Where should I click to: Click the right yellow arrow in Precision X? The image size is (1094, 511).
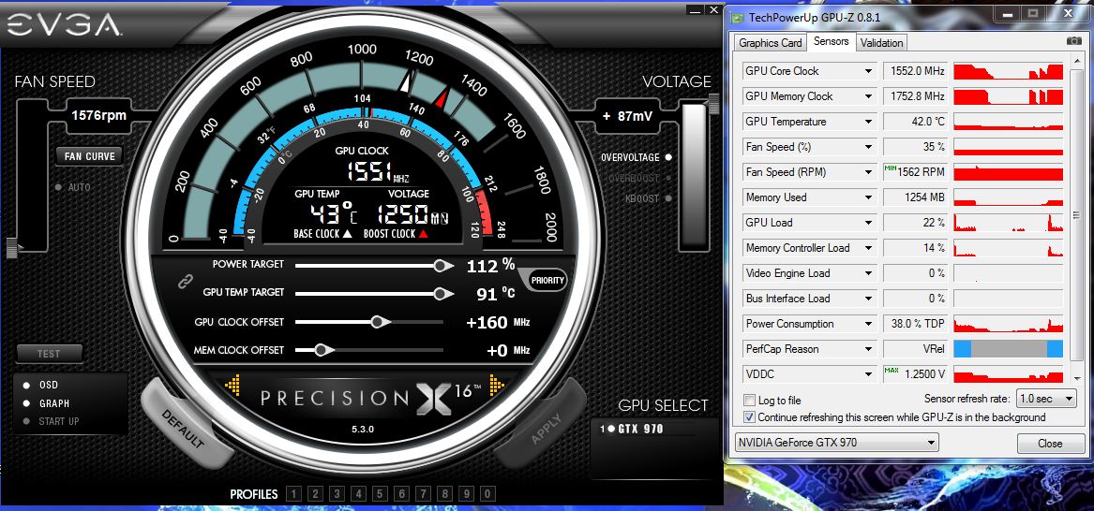point(496,385)
